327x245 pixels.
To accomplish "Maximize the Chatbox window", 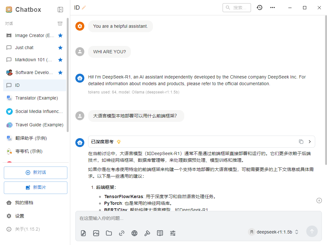I will (304, 8).
